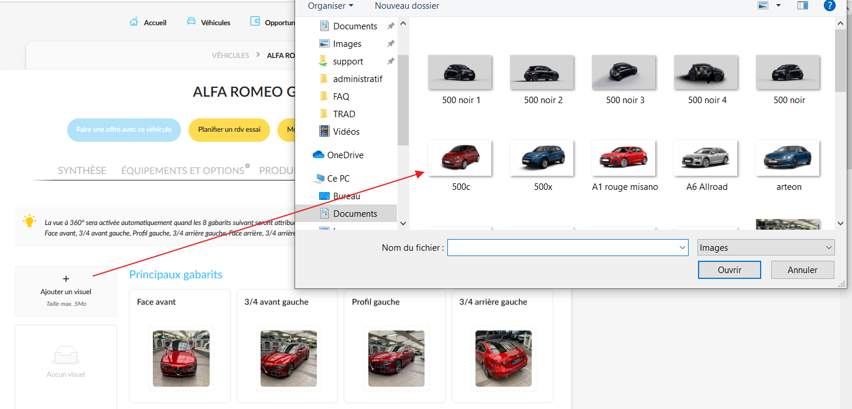Click the 3/4 arrière gauche photo
The image size is (852, 409).
tap(504, 359)
